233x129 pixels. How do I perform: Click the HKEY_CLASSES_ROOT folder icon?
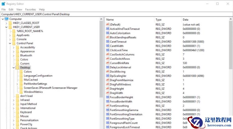tap(10, 23)
